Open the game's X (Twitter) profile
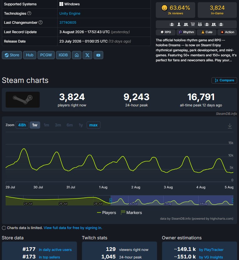 (x=87, y=55)
